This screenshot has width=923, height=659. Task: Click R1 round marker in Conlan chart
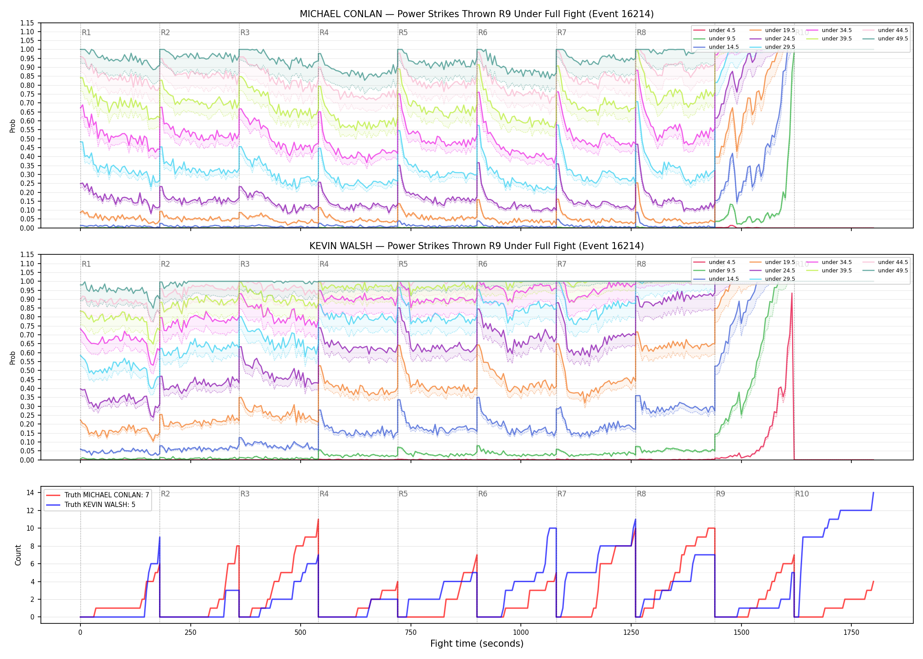coord(86,33)
